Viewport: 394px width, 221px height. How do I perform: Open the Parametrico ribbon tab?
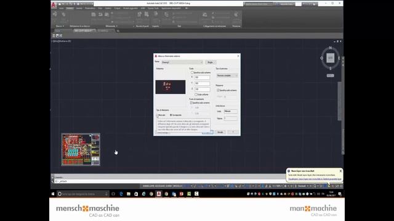90,8
